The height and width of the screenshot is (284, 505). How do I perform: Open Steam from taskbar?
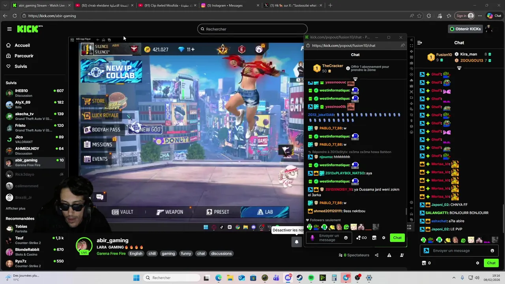(x=299, y=278)
